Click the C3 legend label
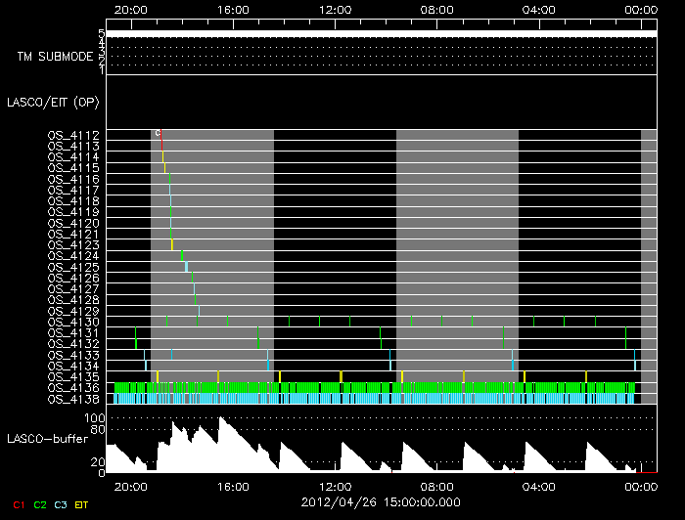The width and height of the screenshot is (685, 520). pyautogui.click(x=61, y=504)
